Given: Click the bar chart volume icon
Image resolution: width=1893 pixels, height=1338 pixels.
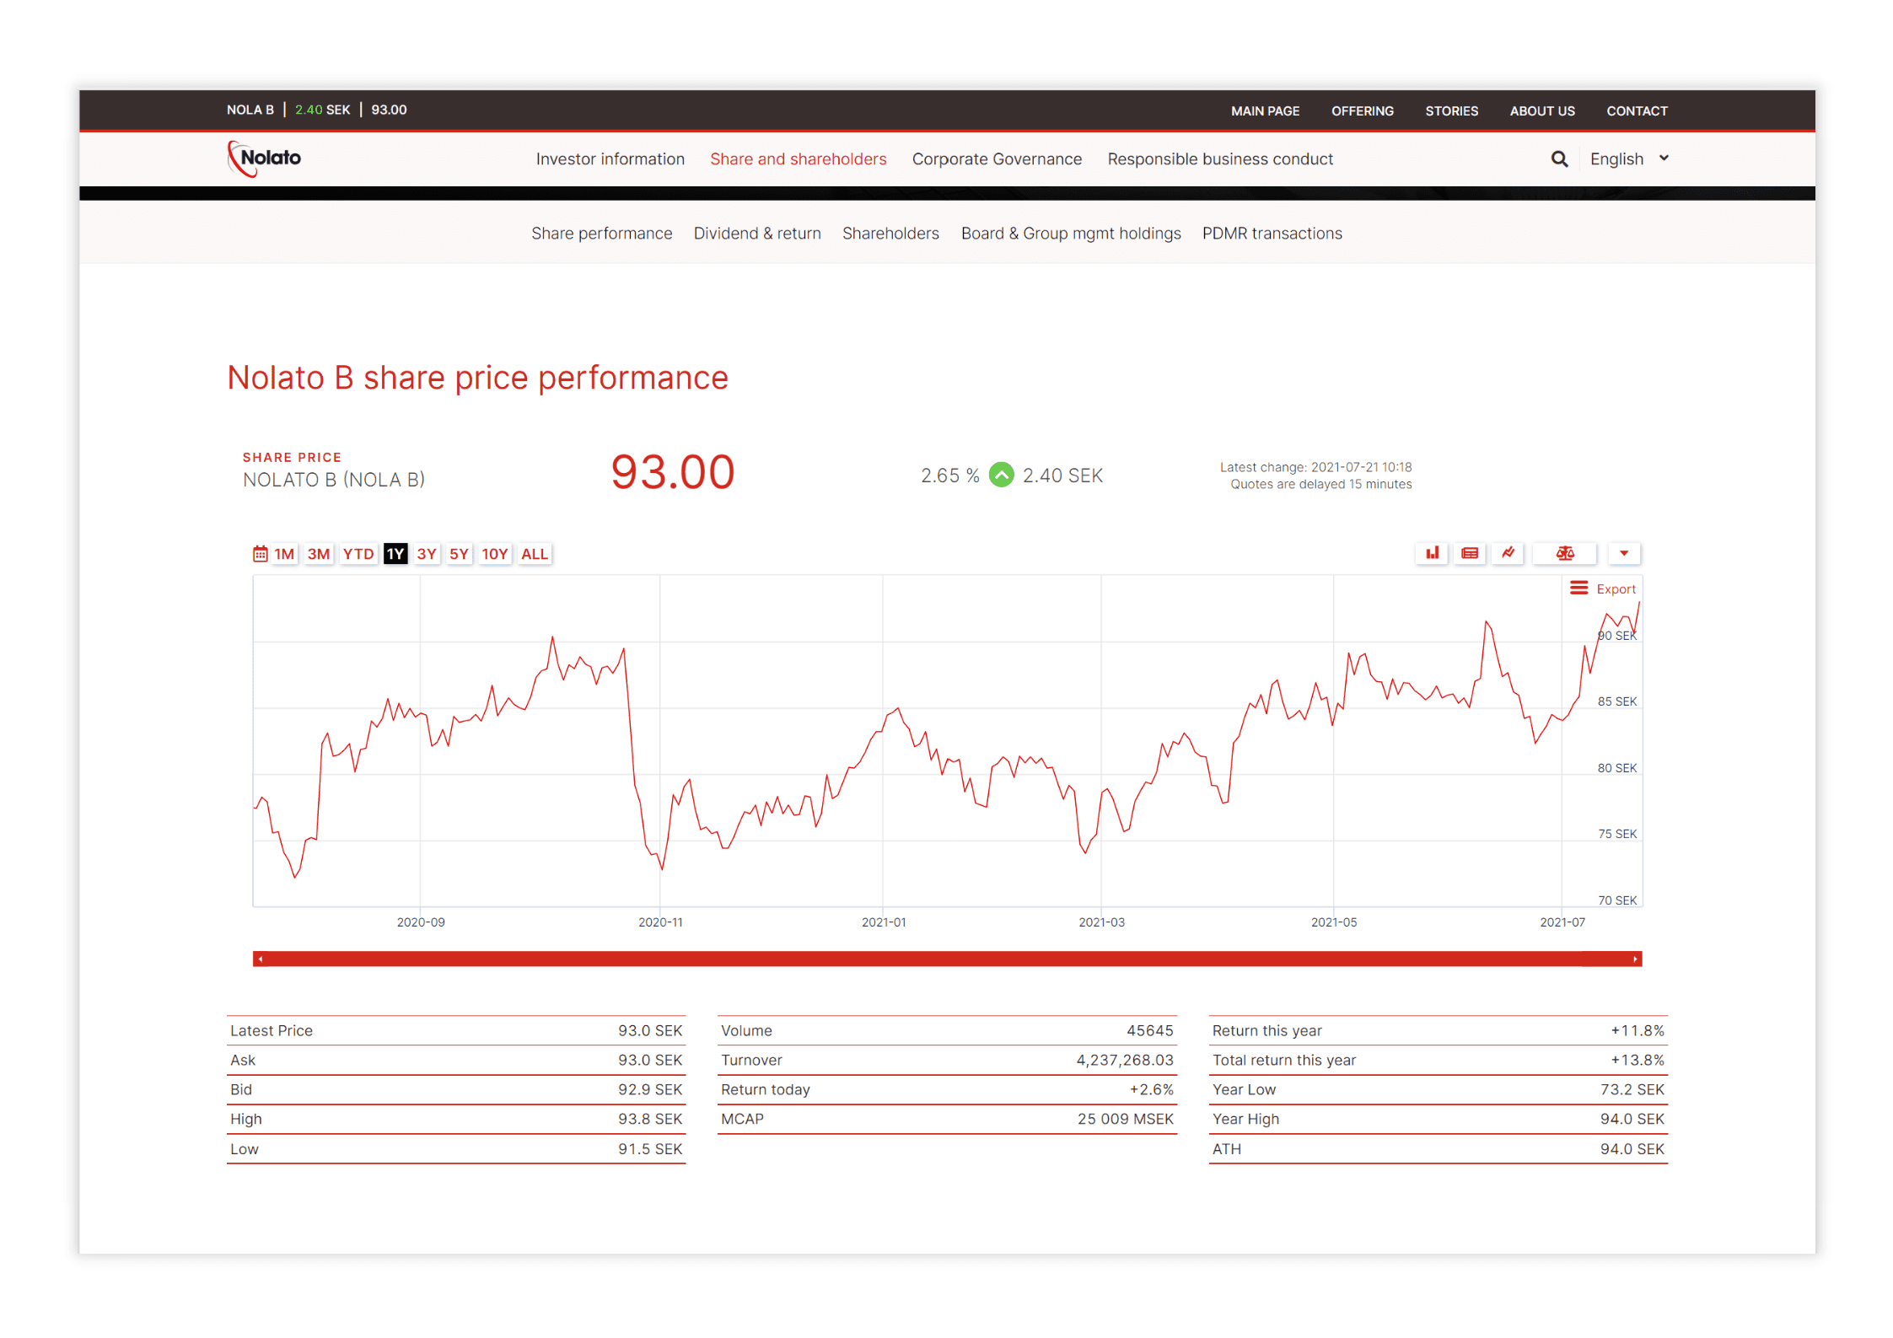Looking at the screenshot, I should pyautogui.click(x=1432, y=553).
